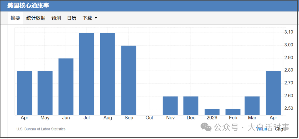Open the 摘要 tab
This screenshot has height=139, width=299.
click(x=15, y=18)
